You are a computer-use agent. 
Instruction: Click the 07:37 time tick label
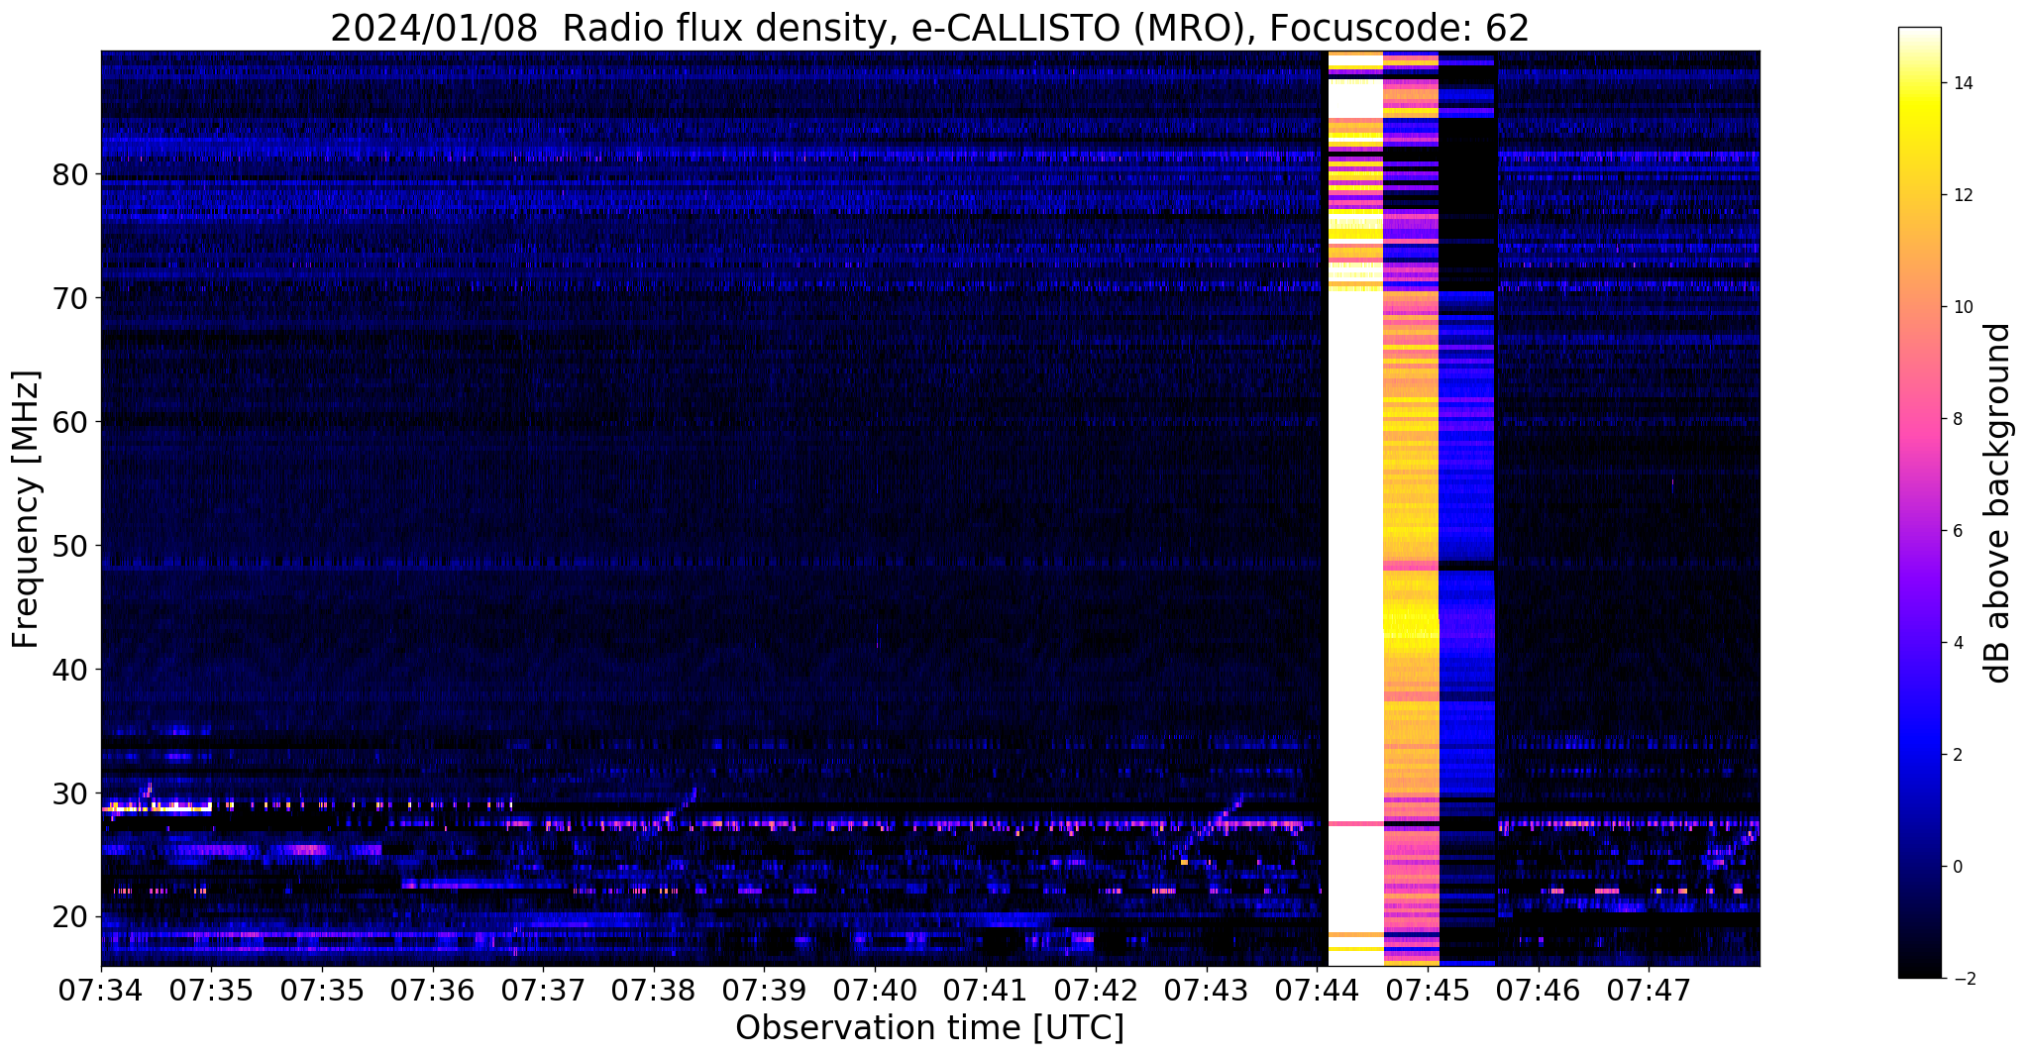pyautogui.click(x=543, y=990)
